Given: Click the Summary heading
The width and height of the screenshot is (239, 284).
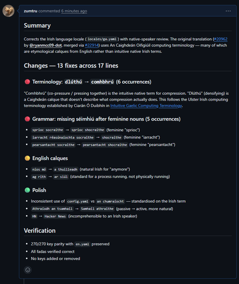Looking at the screenshot, I should tap(37, 26).
